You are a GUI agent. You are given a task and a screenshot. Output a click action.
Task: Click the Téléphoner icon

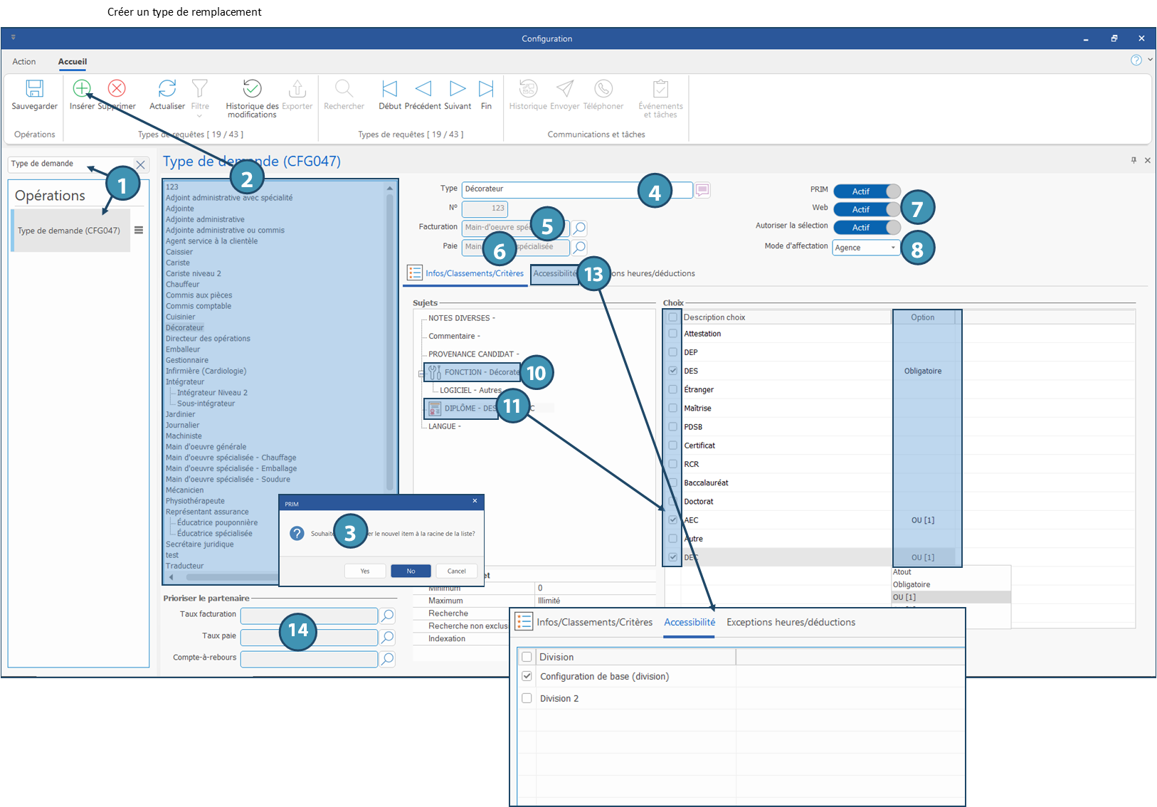(603, 88)
